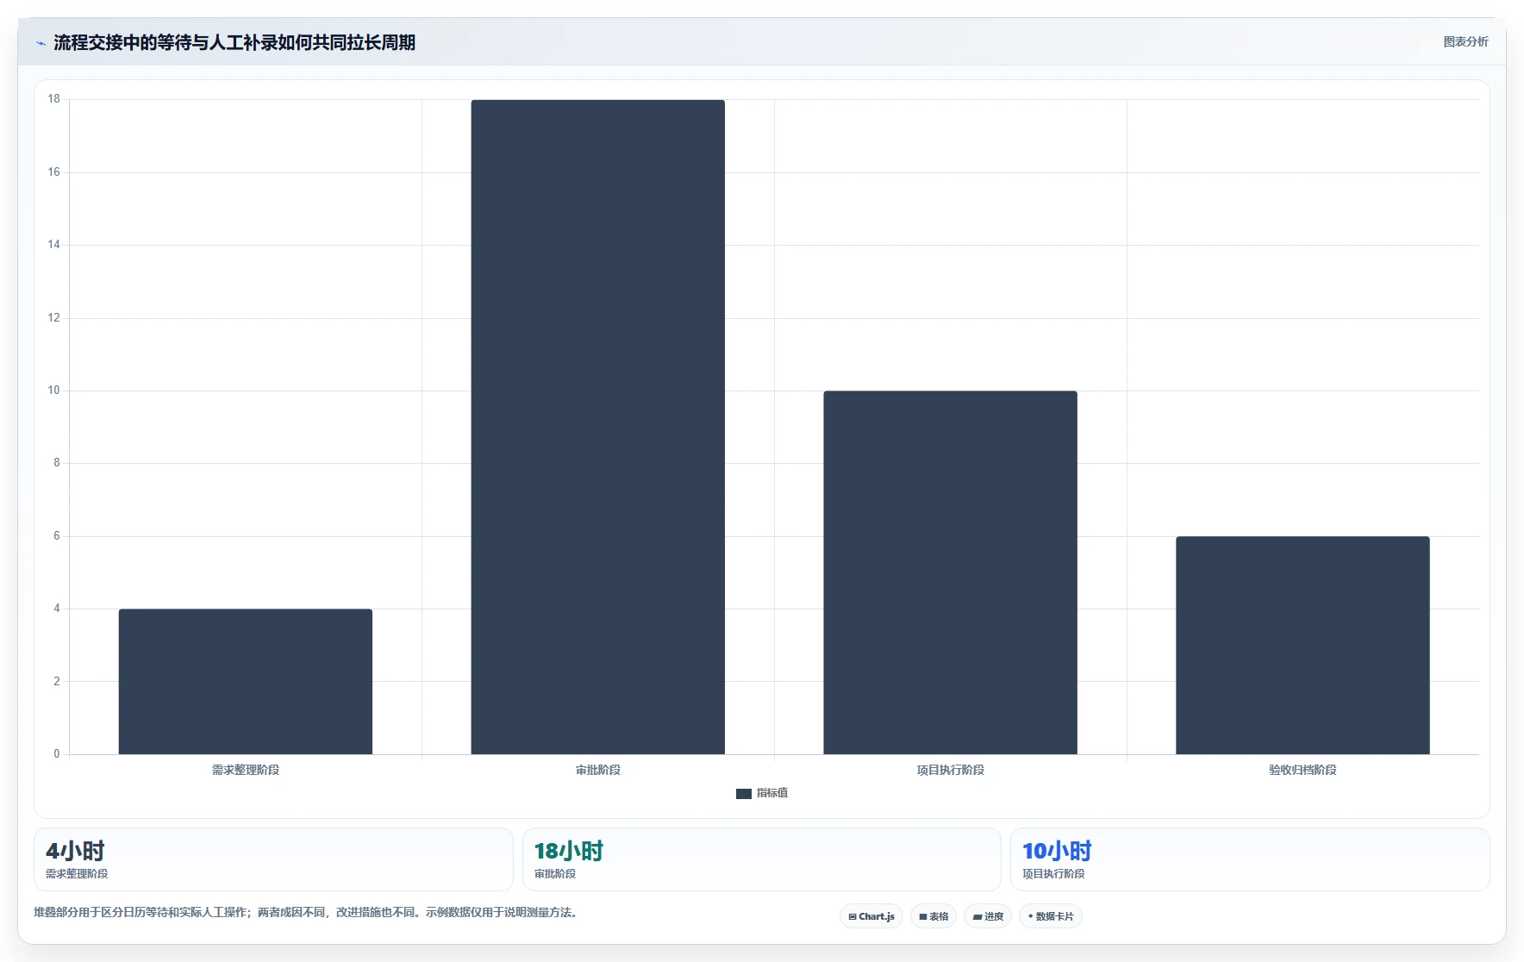Screen dimensions: 1524x962
Task: Select the 4小时 data card
Action: point(273,859)
